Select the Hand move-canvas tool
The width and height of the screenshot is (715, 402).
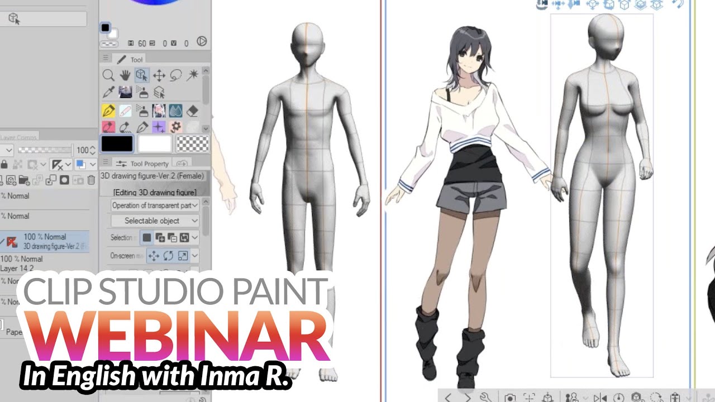[x=125, y=75]
